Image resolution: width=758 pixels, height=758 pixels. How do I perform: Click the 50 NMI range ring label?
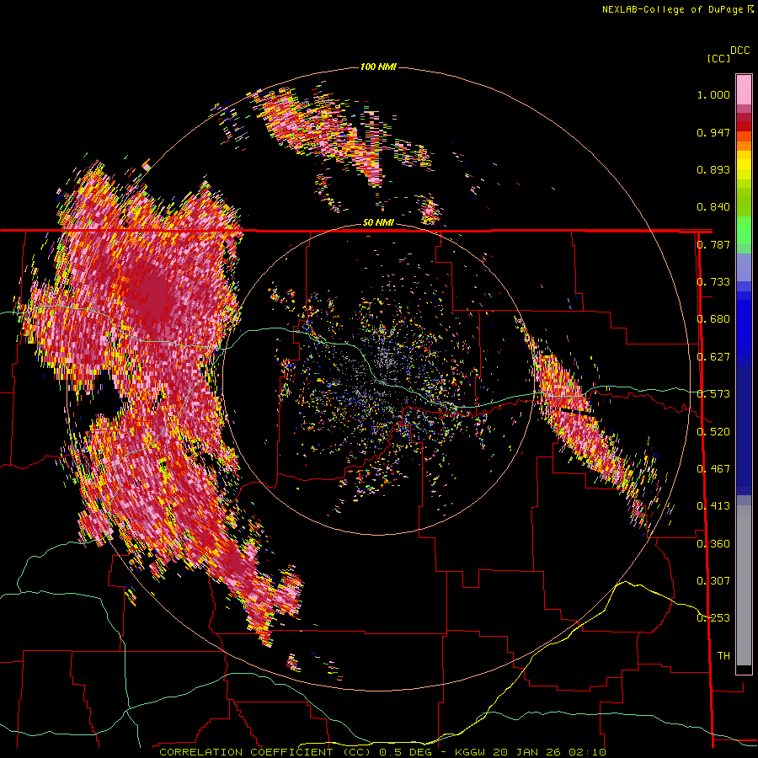click(378, 222)
